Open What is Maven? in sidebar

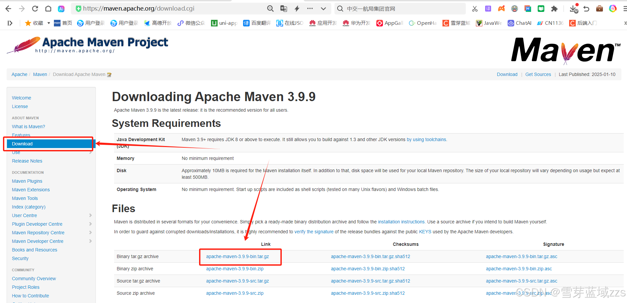(28, 127)
